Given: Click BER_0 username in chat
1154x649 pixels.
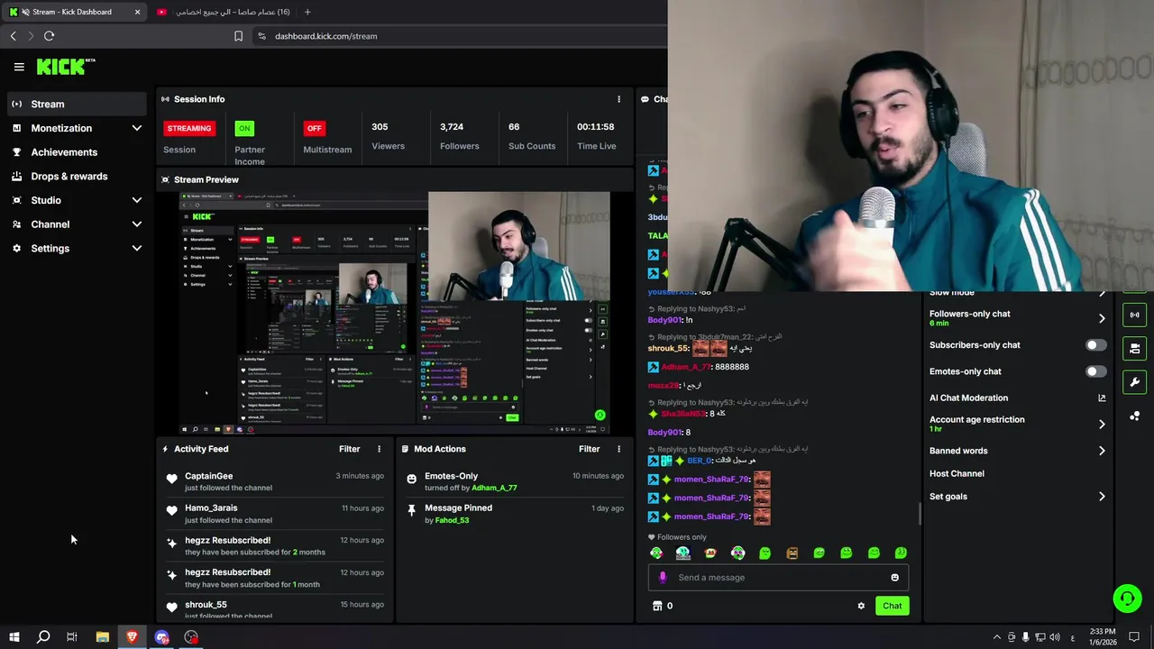Looking at the screenshot, I should tap(699, 461).
